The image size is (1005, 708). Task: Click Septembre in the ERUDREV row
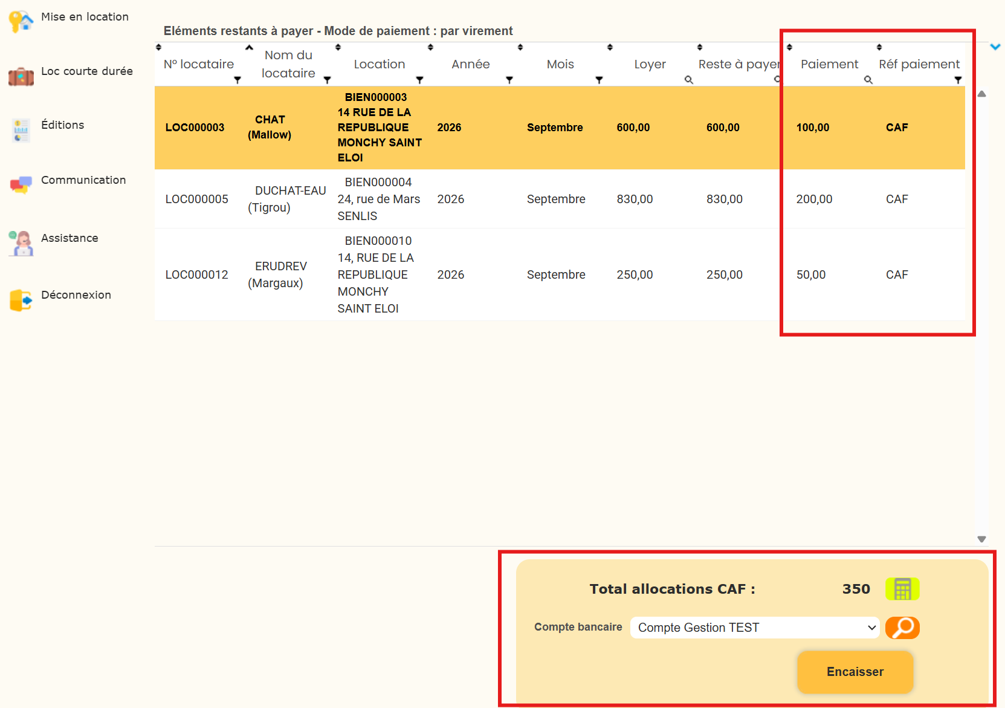pyautogui.click(x=556, y=274)
